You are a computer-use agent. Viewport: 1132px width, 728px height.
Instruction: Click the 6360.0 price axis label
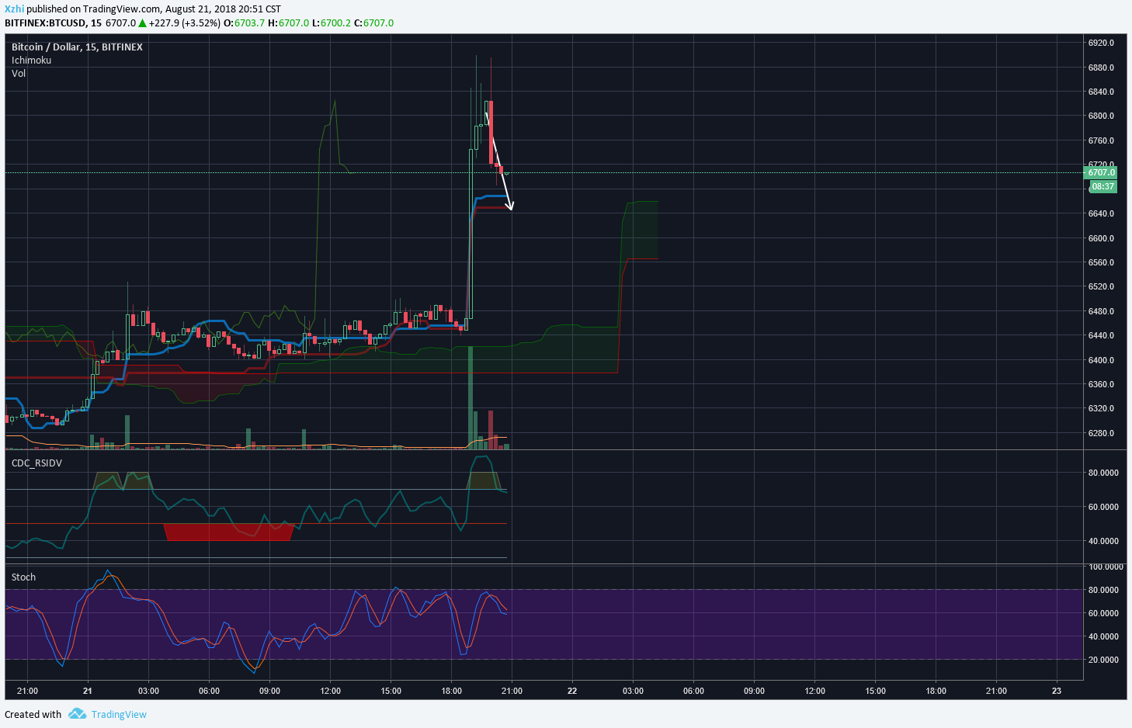(x=1101, y=385)
